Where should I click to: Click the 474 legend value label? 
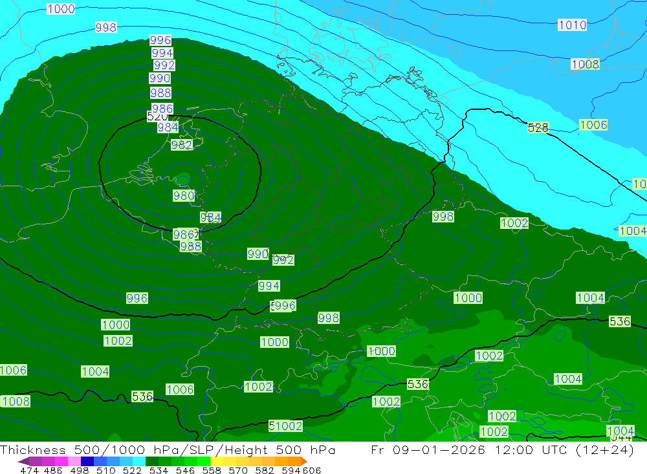tap(29, 470)
